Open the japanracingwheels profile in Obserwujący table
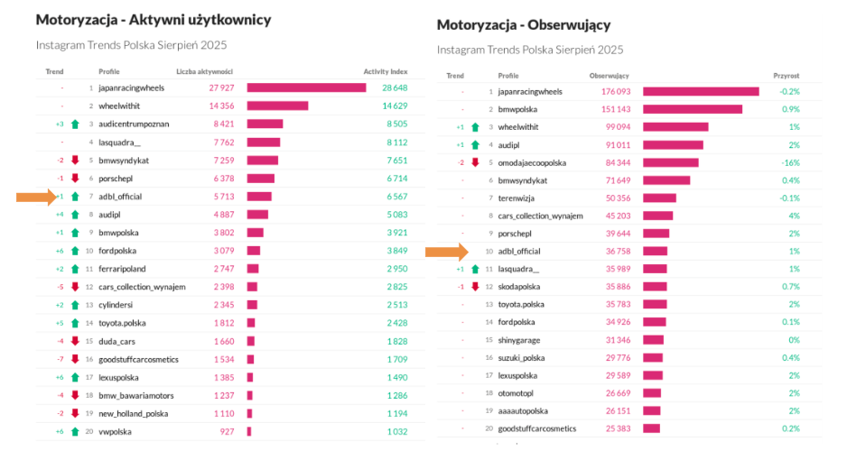Image resolution: width=847 pixels, height=460 pixels. [530, 91]
